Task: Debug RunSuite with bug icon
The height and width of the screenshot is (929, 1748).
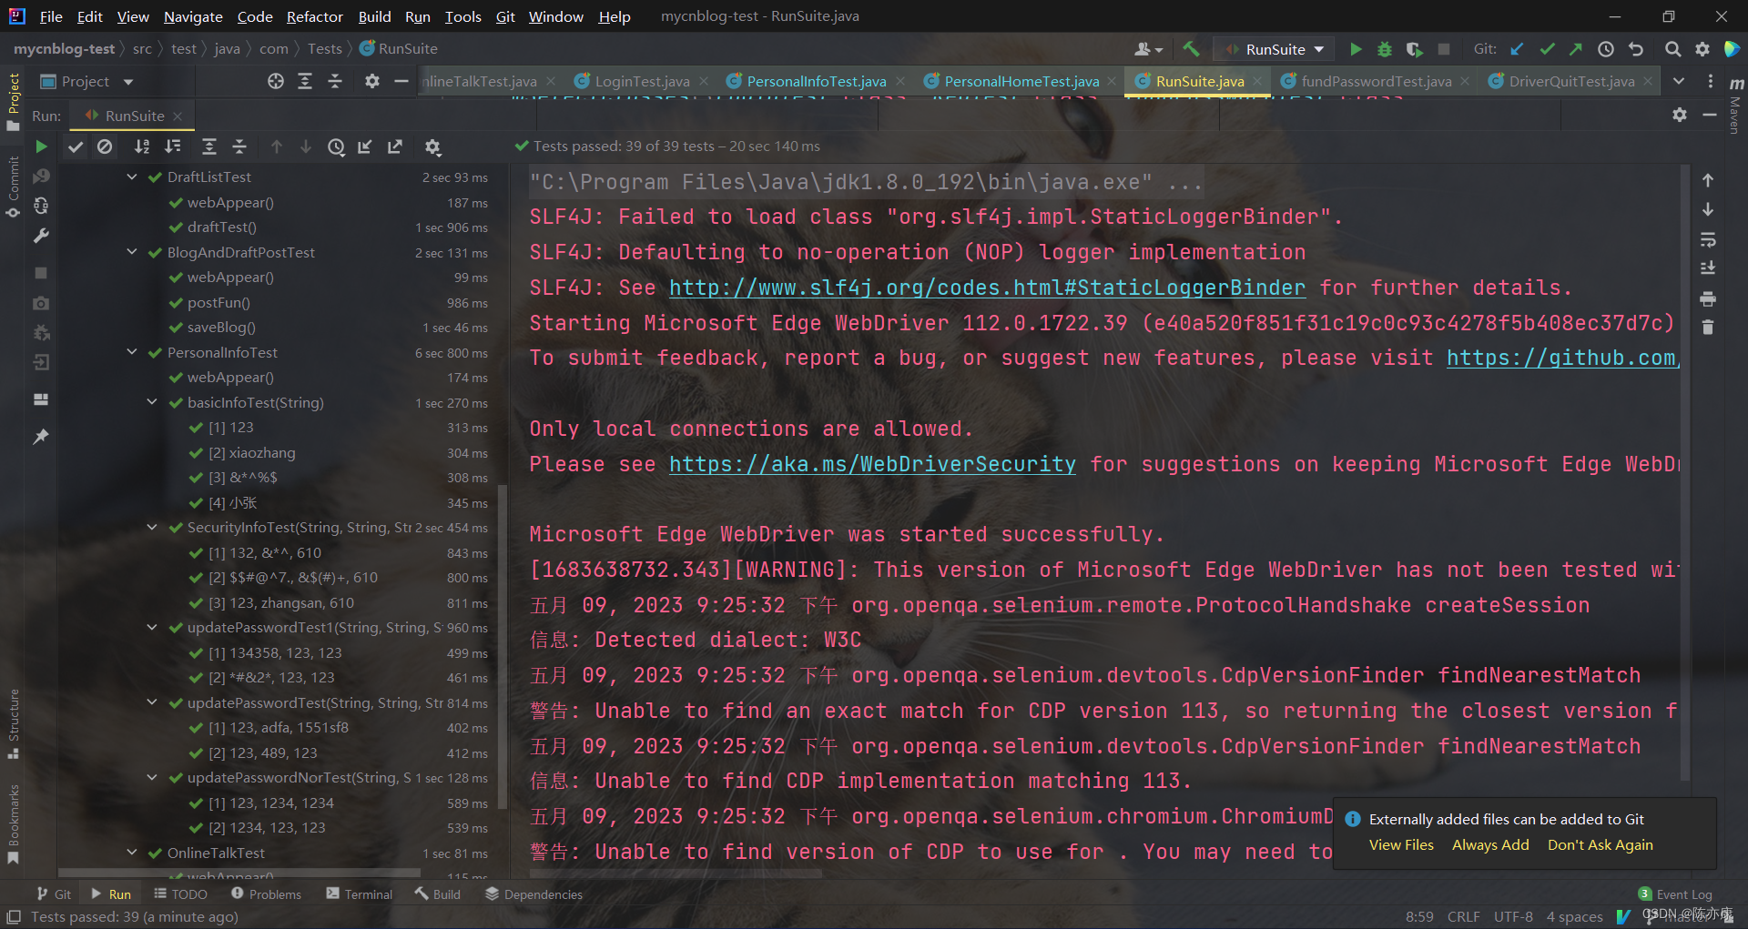Action: point(1385,49)
